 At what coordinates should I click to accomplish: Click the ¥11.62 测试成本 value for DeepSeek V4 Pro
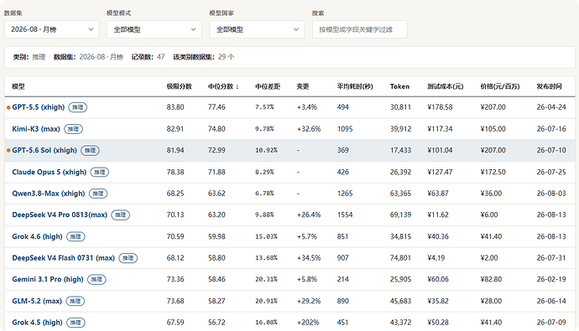[438, 215]
